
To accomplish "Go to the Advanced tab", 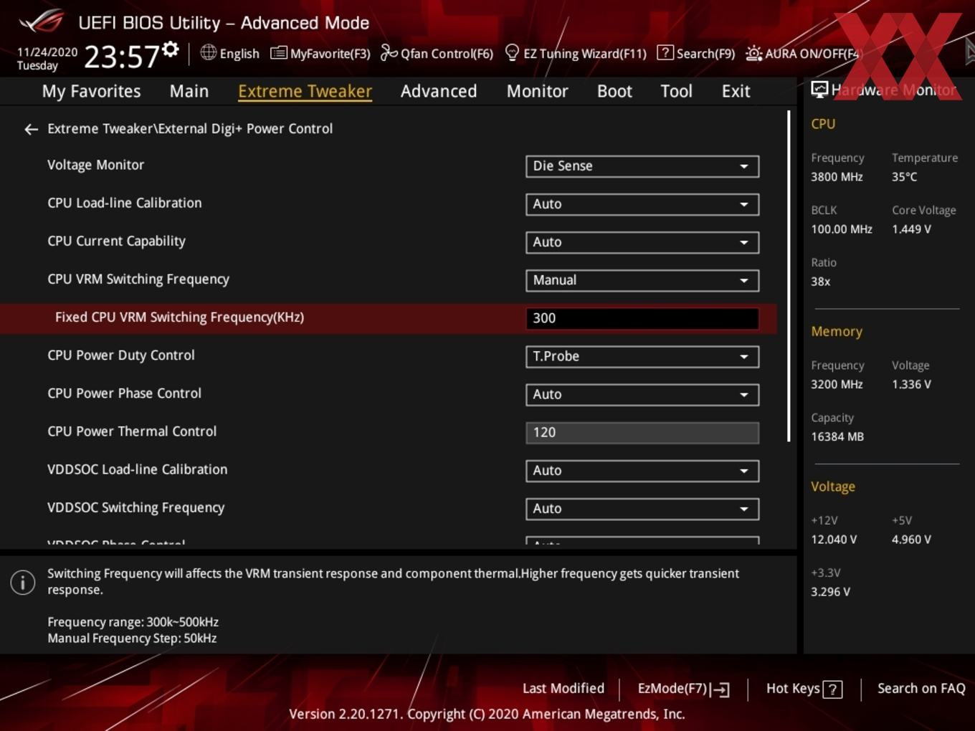I will [439, 91].
